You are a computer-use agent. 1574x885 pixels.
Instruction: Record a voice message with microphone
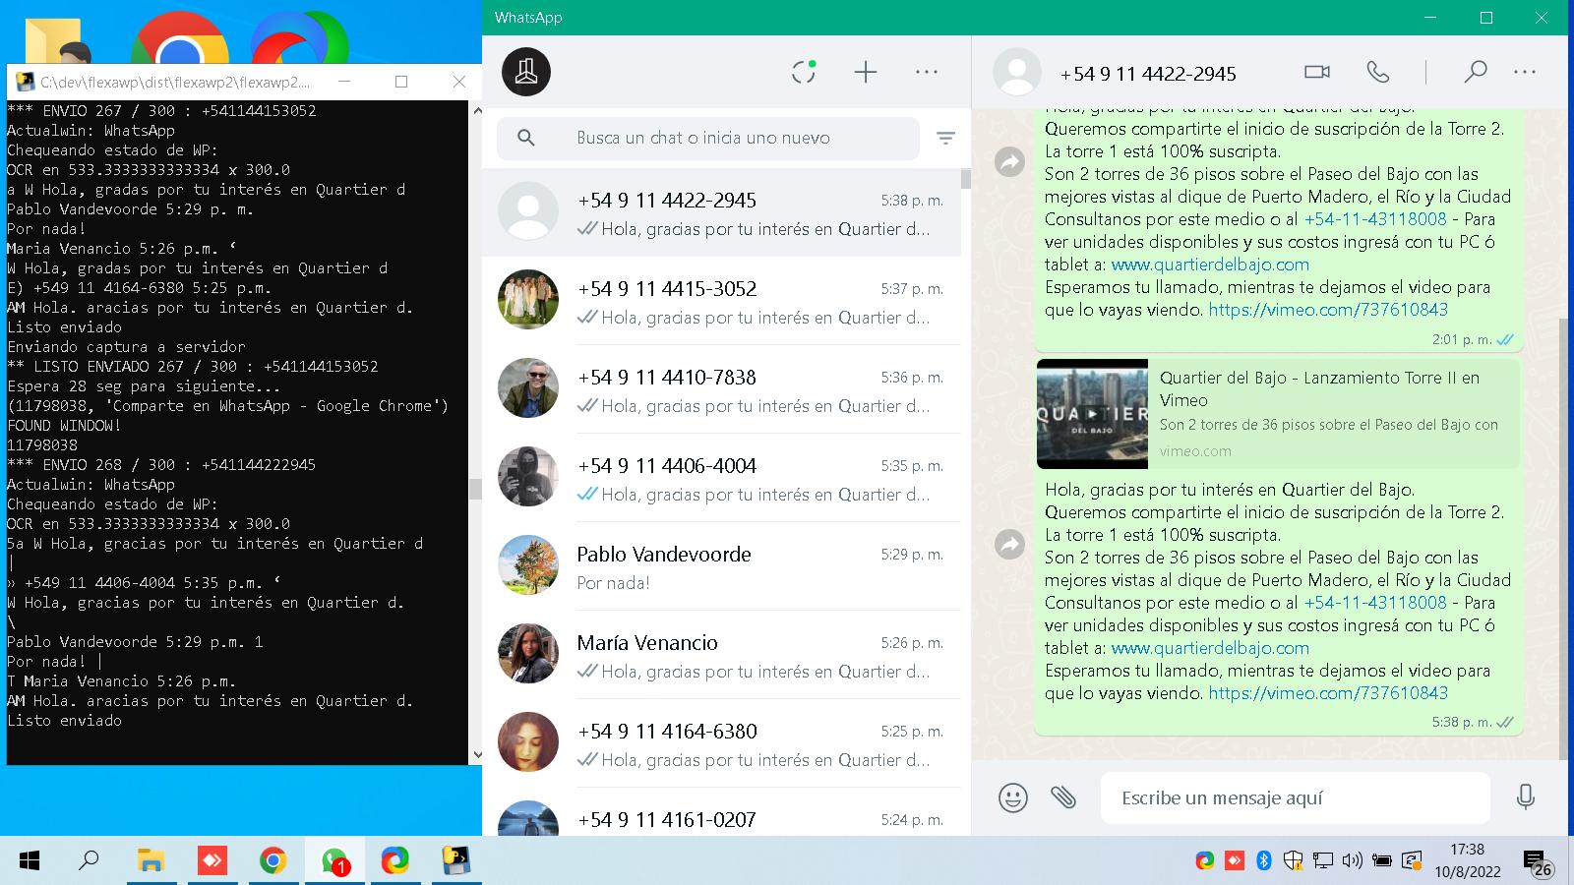(x=1526, y=797)
